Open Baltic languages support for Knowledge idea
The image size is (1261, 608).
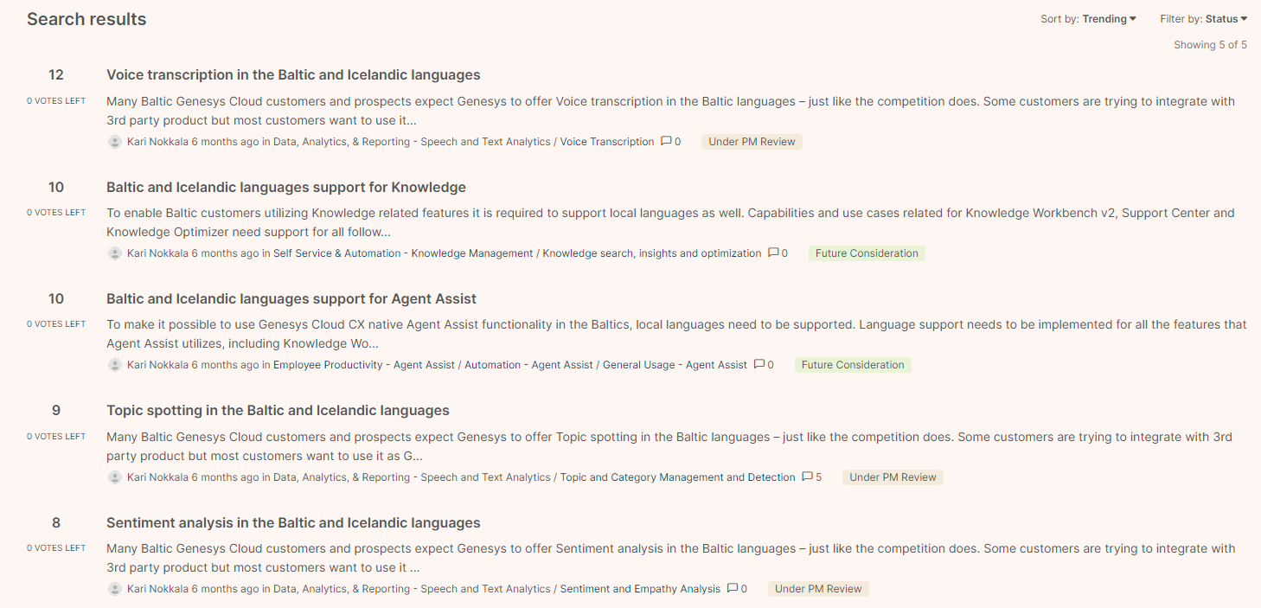click(x=286, y=188)
